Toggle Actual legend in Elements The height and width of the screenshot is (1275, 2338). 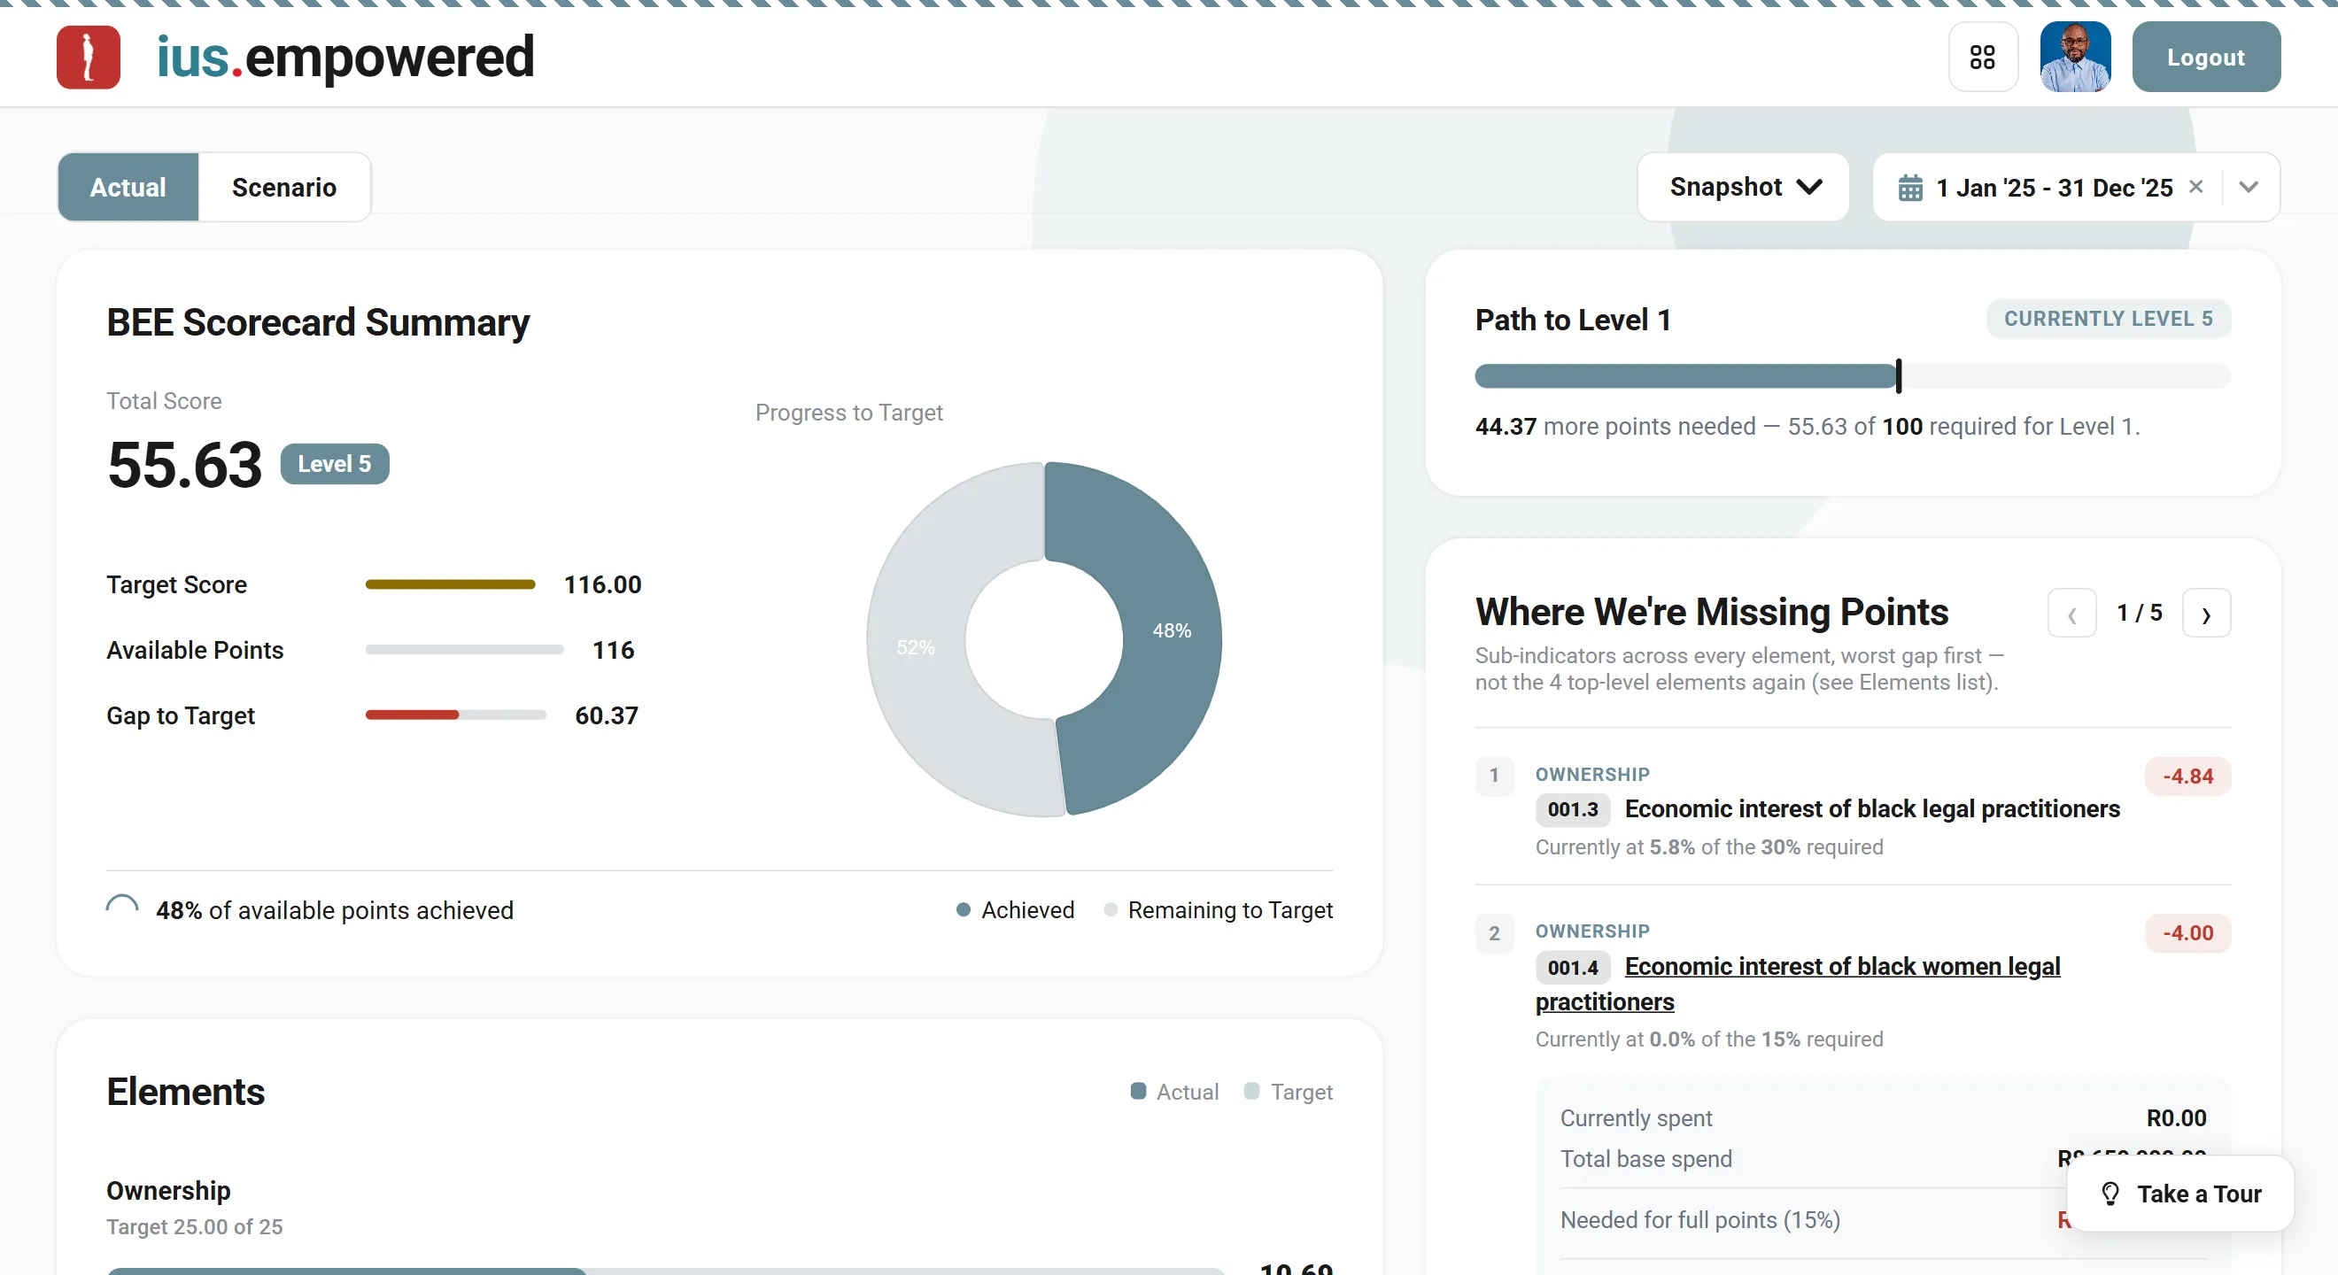[1174, 1092]
